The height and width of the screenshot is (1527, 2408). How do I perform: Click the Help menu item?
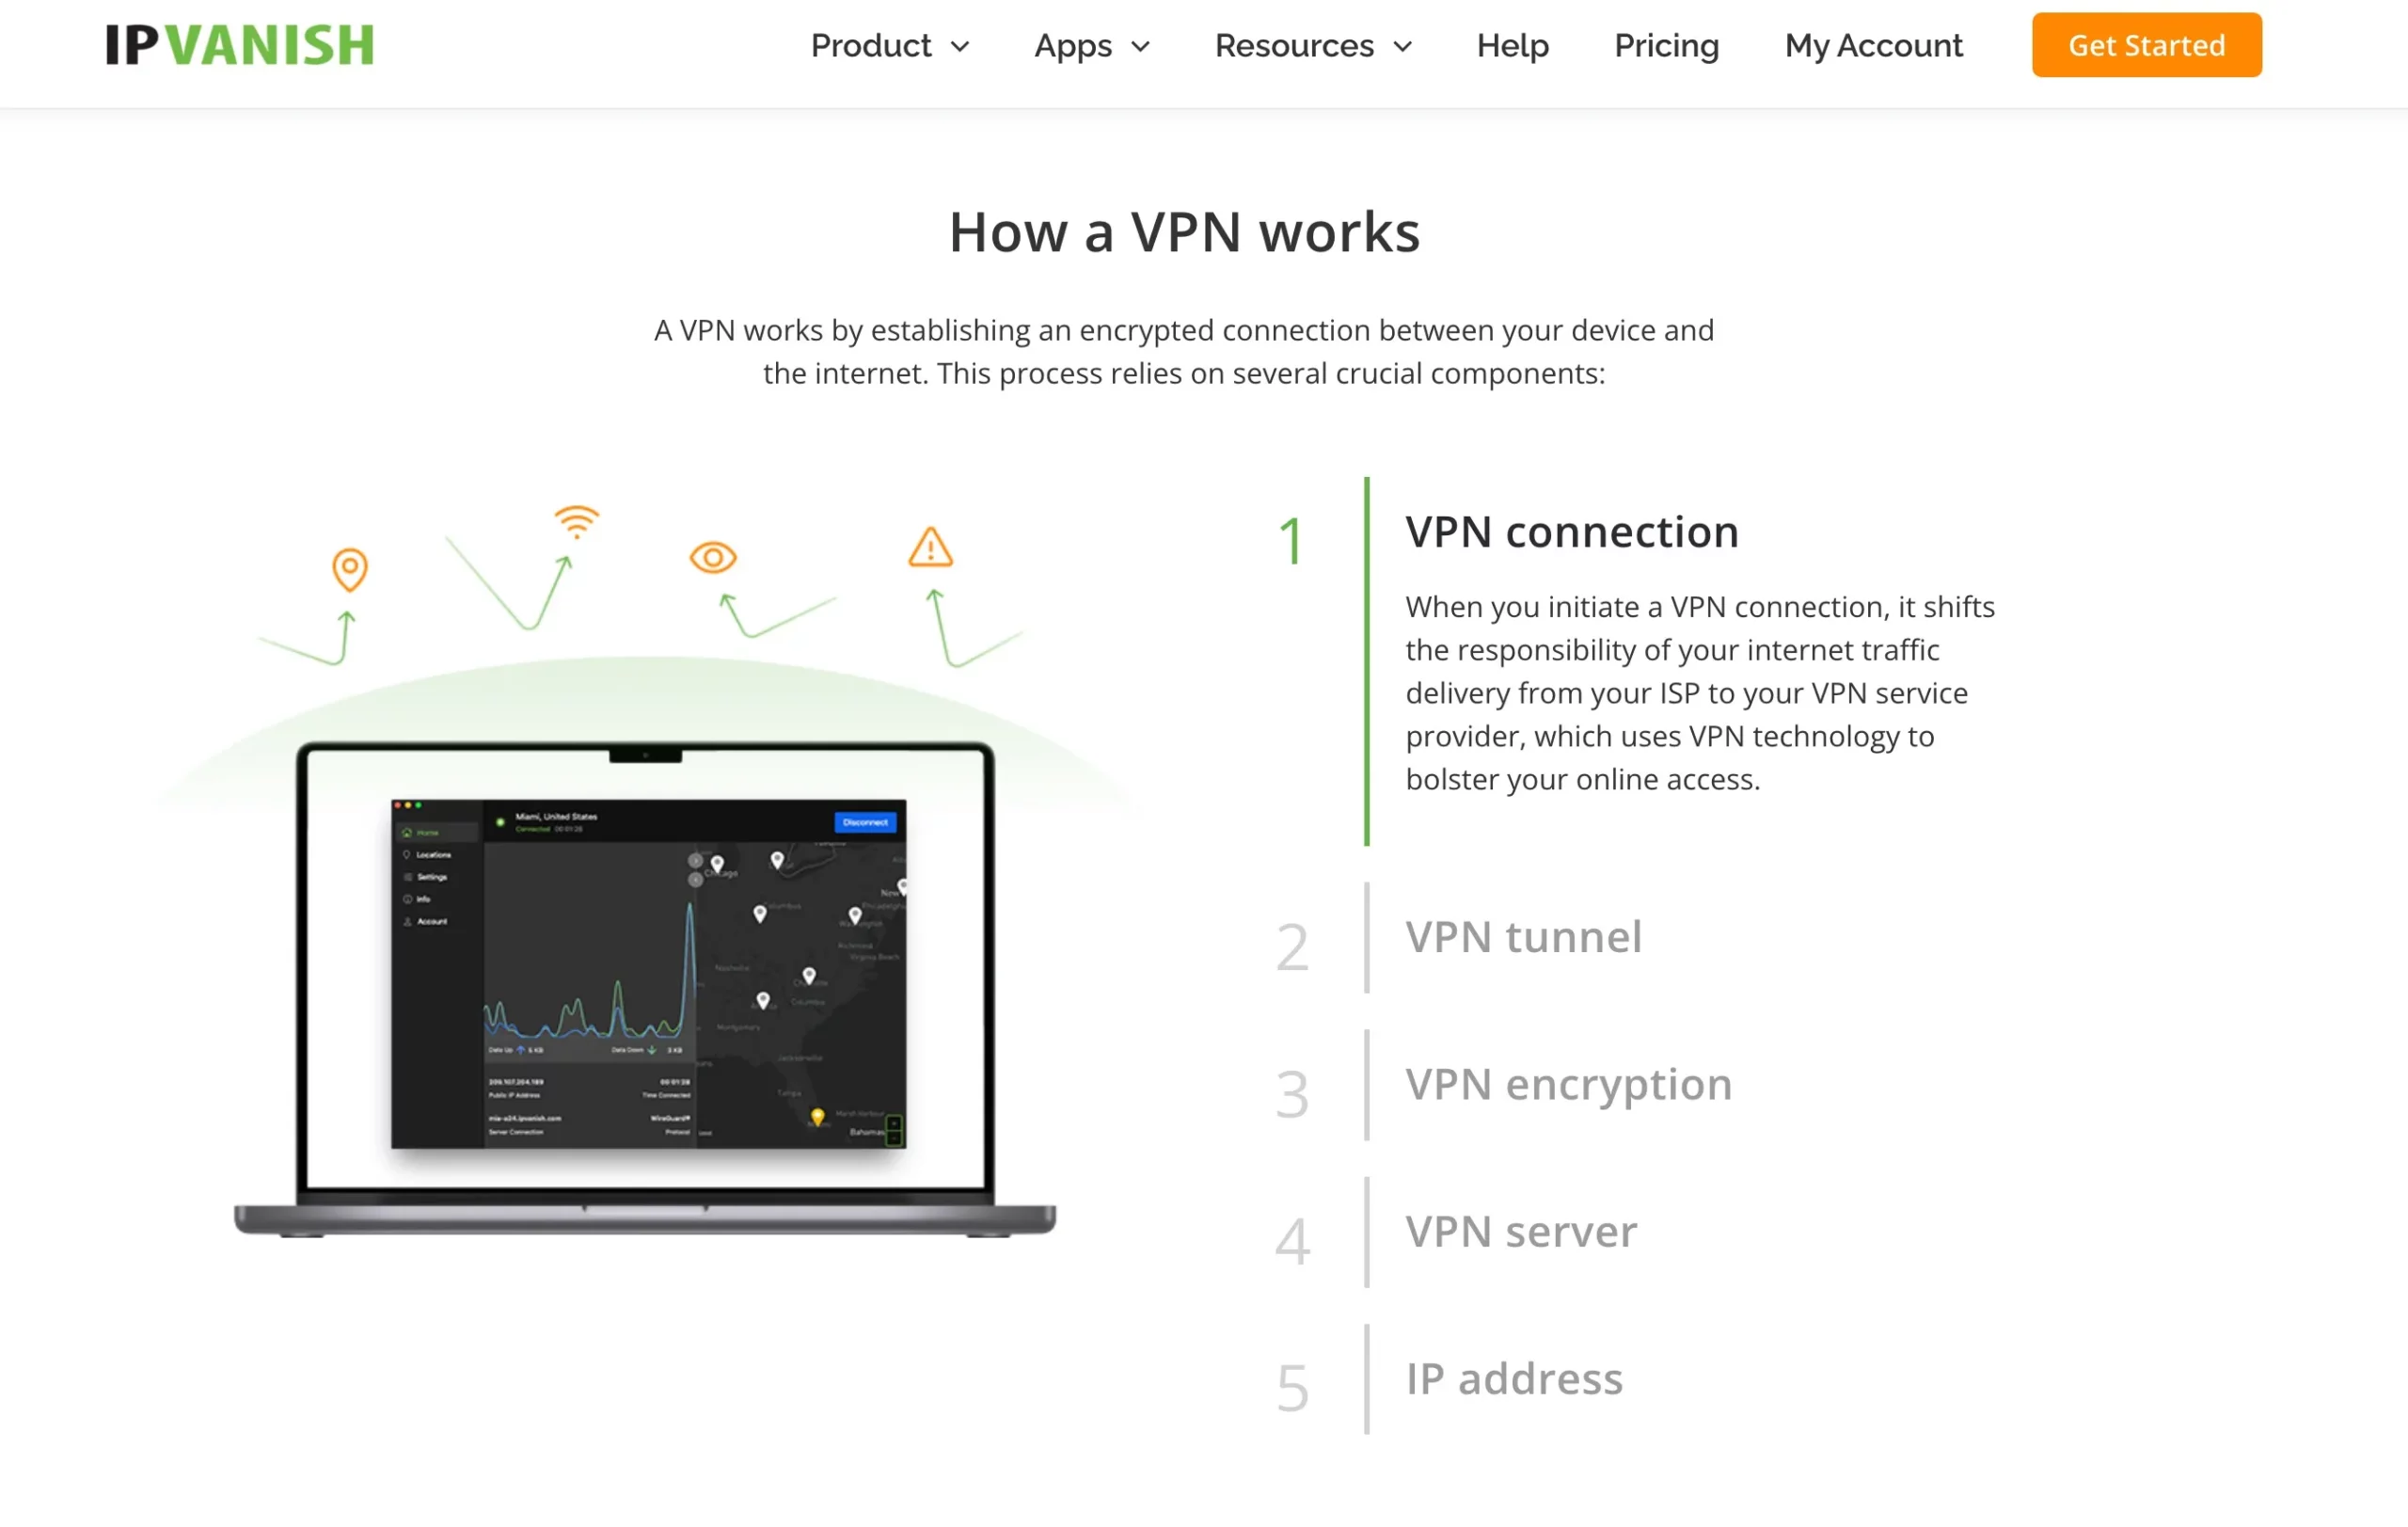point(1513,46)
